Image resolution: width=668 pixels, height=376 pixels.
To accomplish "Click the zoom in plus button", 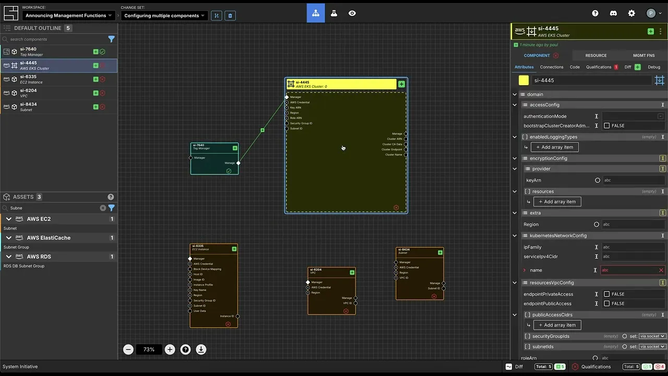I will (170, 349).
